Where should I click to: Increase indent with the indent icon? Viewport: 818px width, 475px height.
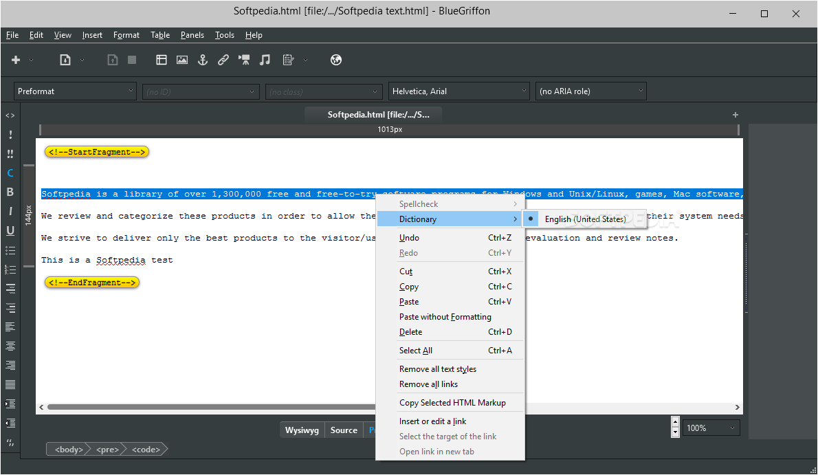pyautogui.click(x=10, y=404)
